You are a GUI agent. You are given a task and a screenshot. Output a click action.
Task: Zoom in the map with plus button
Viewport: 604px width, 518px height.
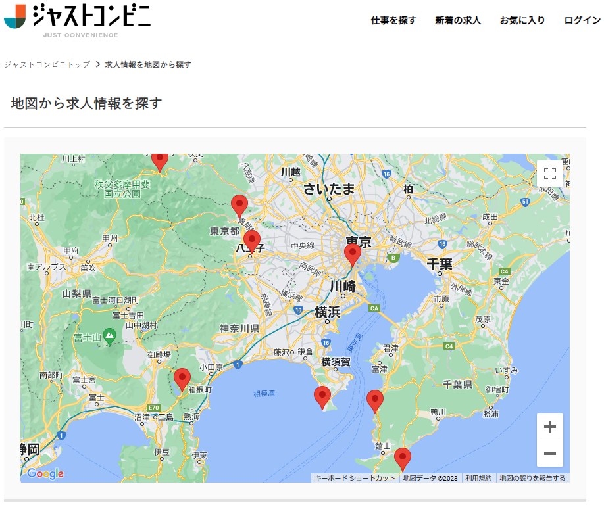point(549,427)
